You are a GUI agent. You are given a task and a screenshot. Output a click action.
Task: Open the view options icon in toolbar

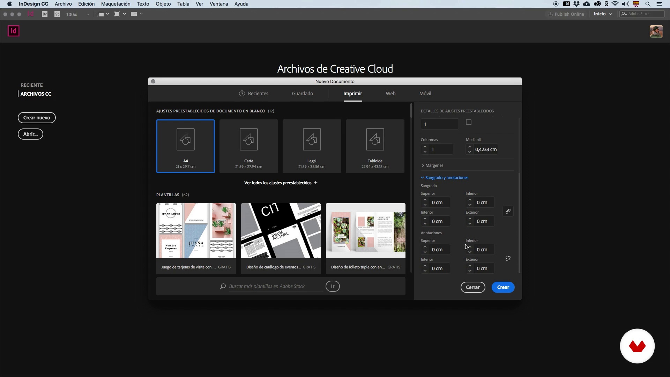tap(103, 14)
